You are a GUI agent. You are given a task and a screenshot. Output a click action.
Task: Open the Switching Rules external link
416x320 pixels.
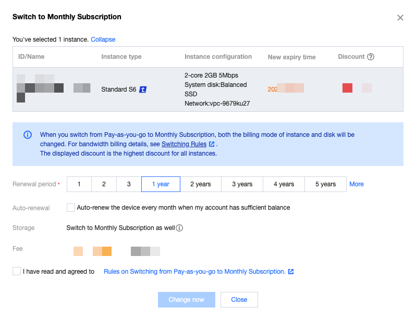coord(184,144)
